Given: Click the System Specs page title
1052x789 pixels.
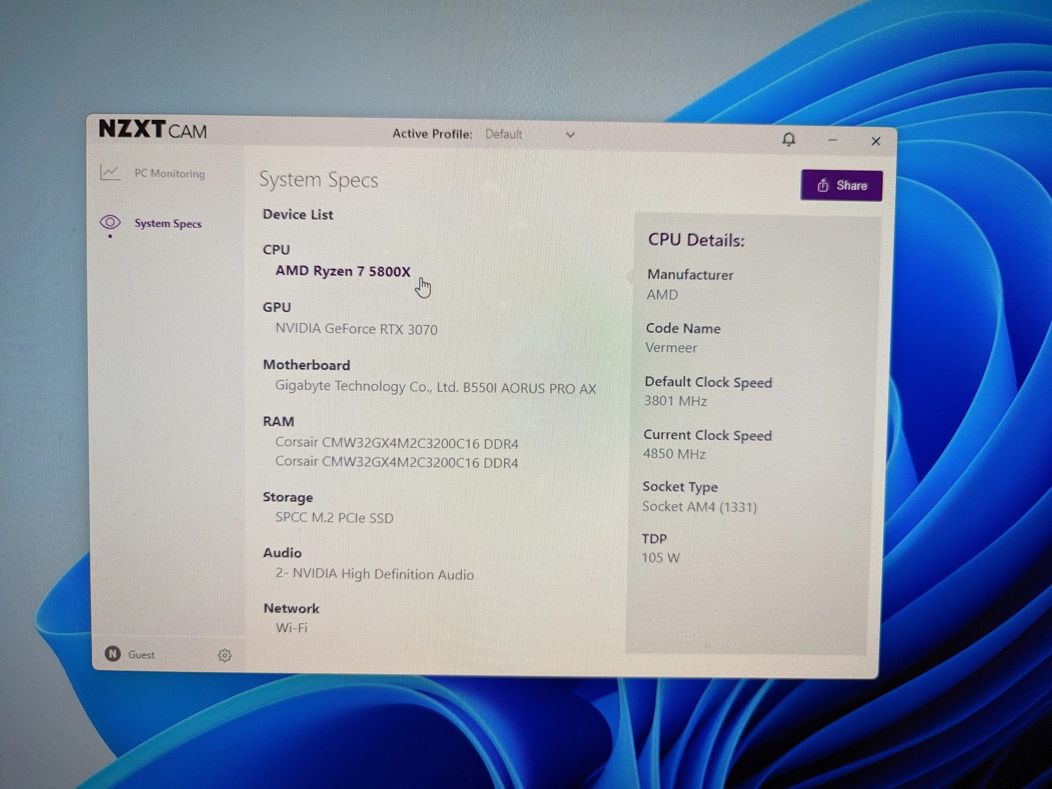Looking at the screenshot, I should coord(318,180).
